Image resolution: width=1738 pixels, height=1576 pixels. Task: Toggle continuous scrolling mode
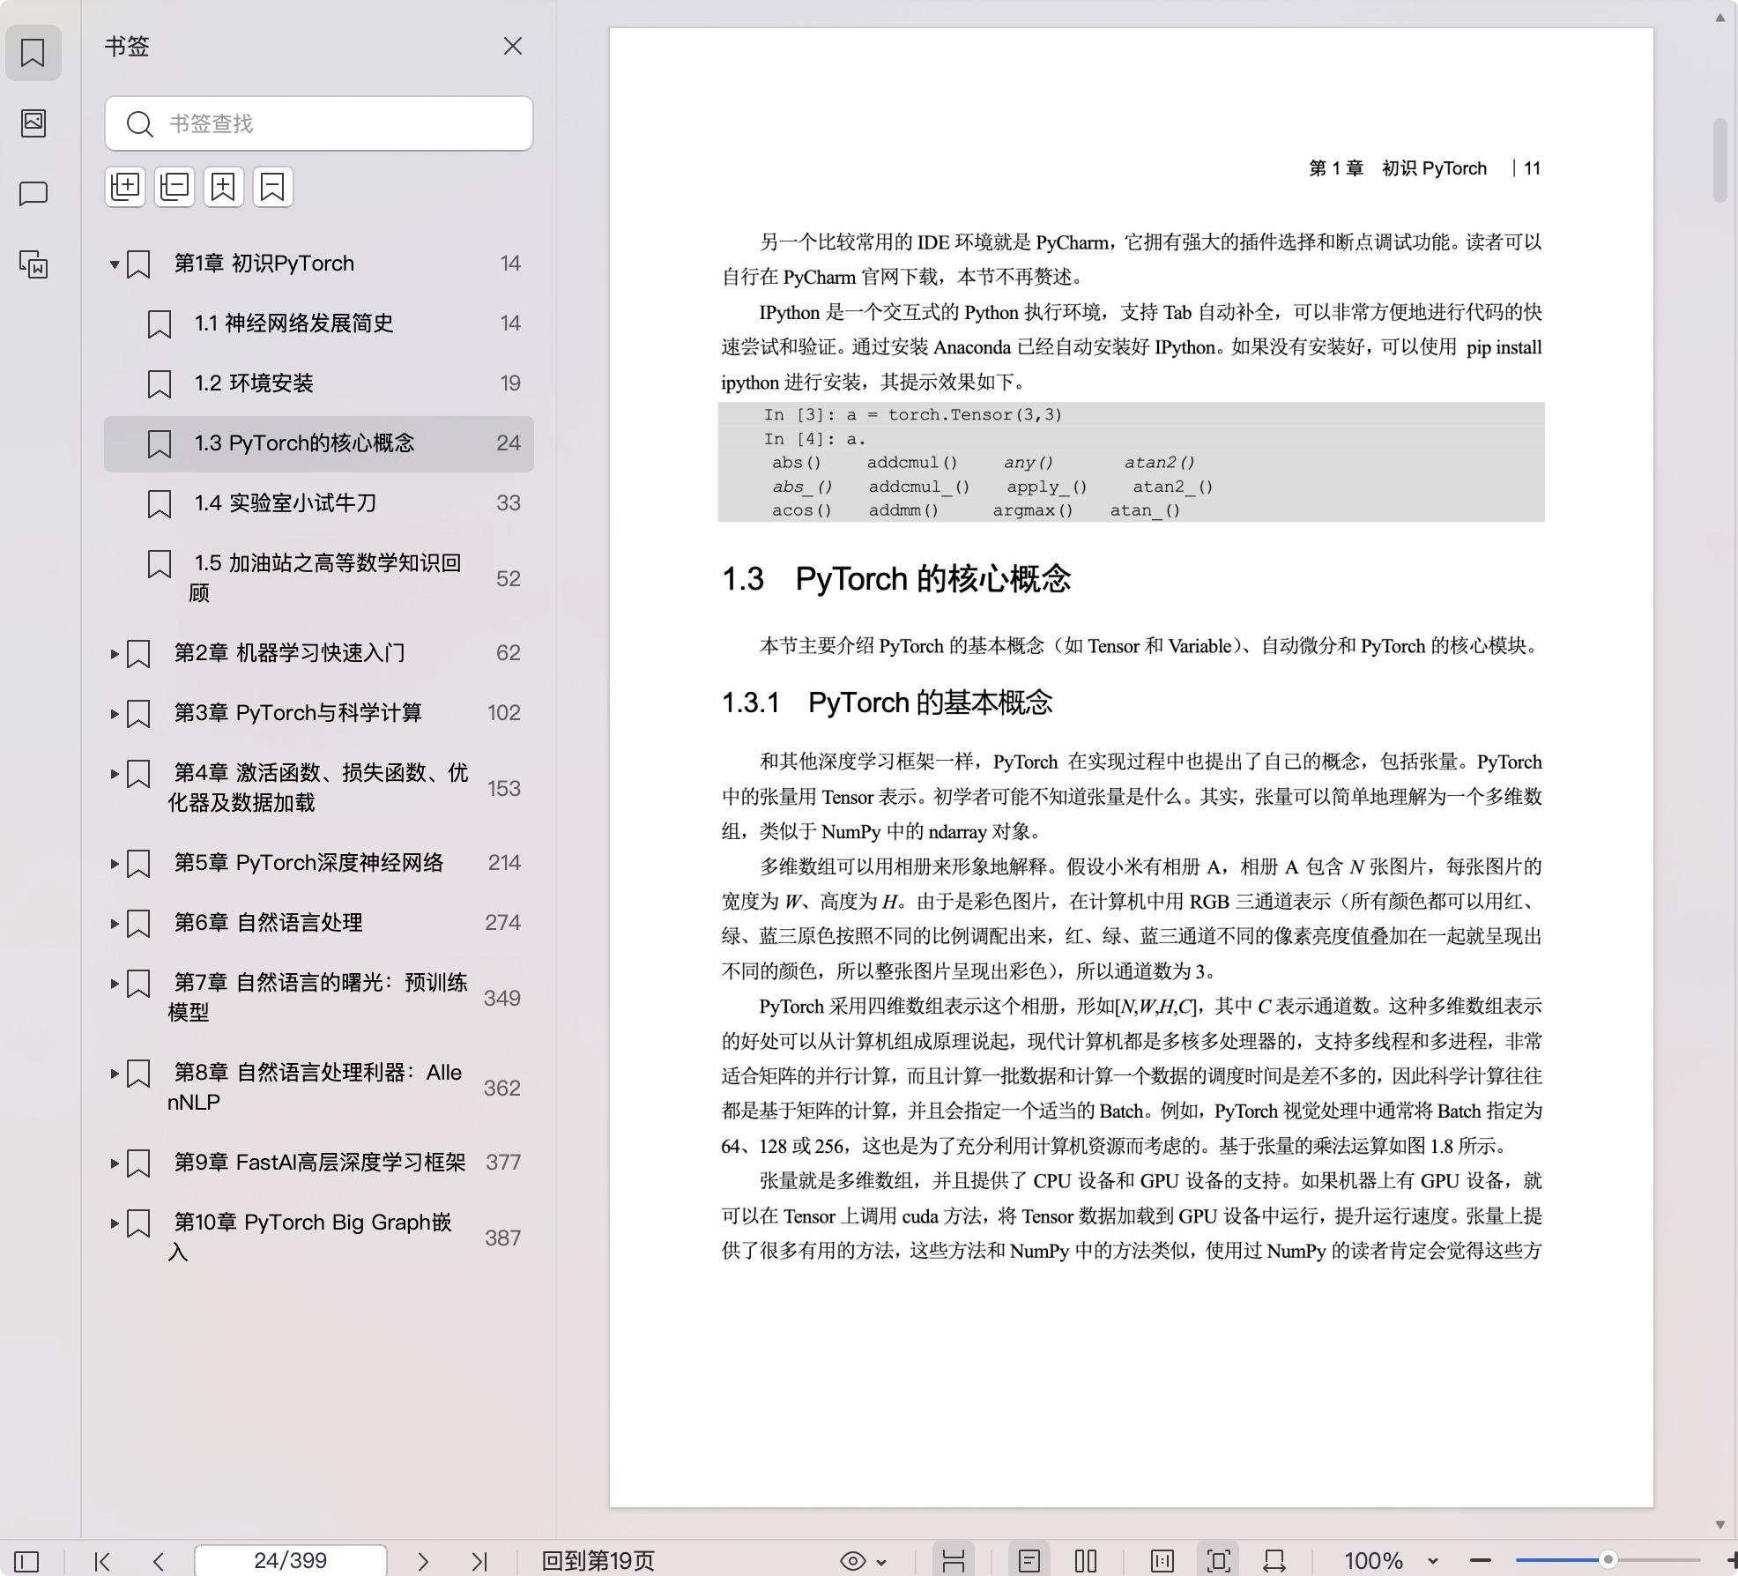(954, 1561)
